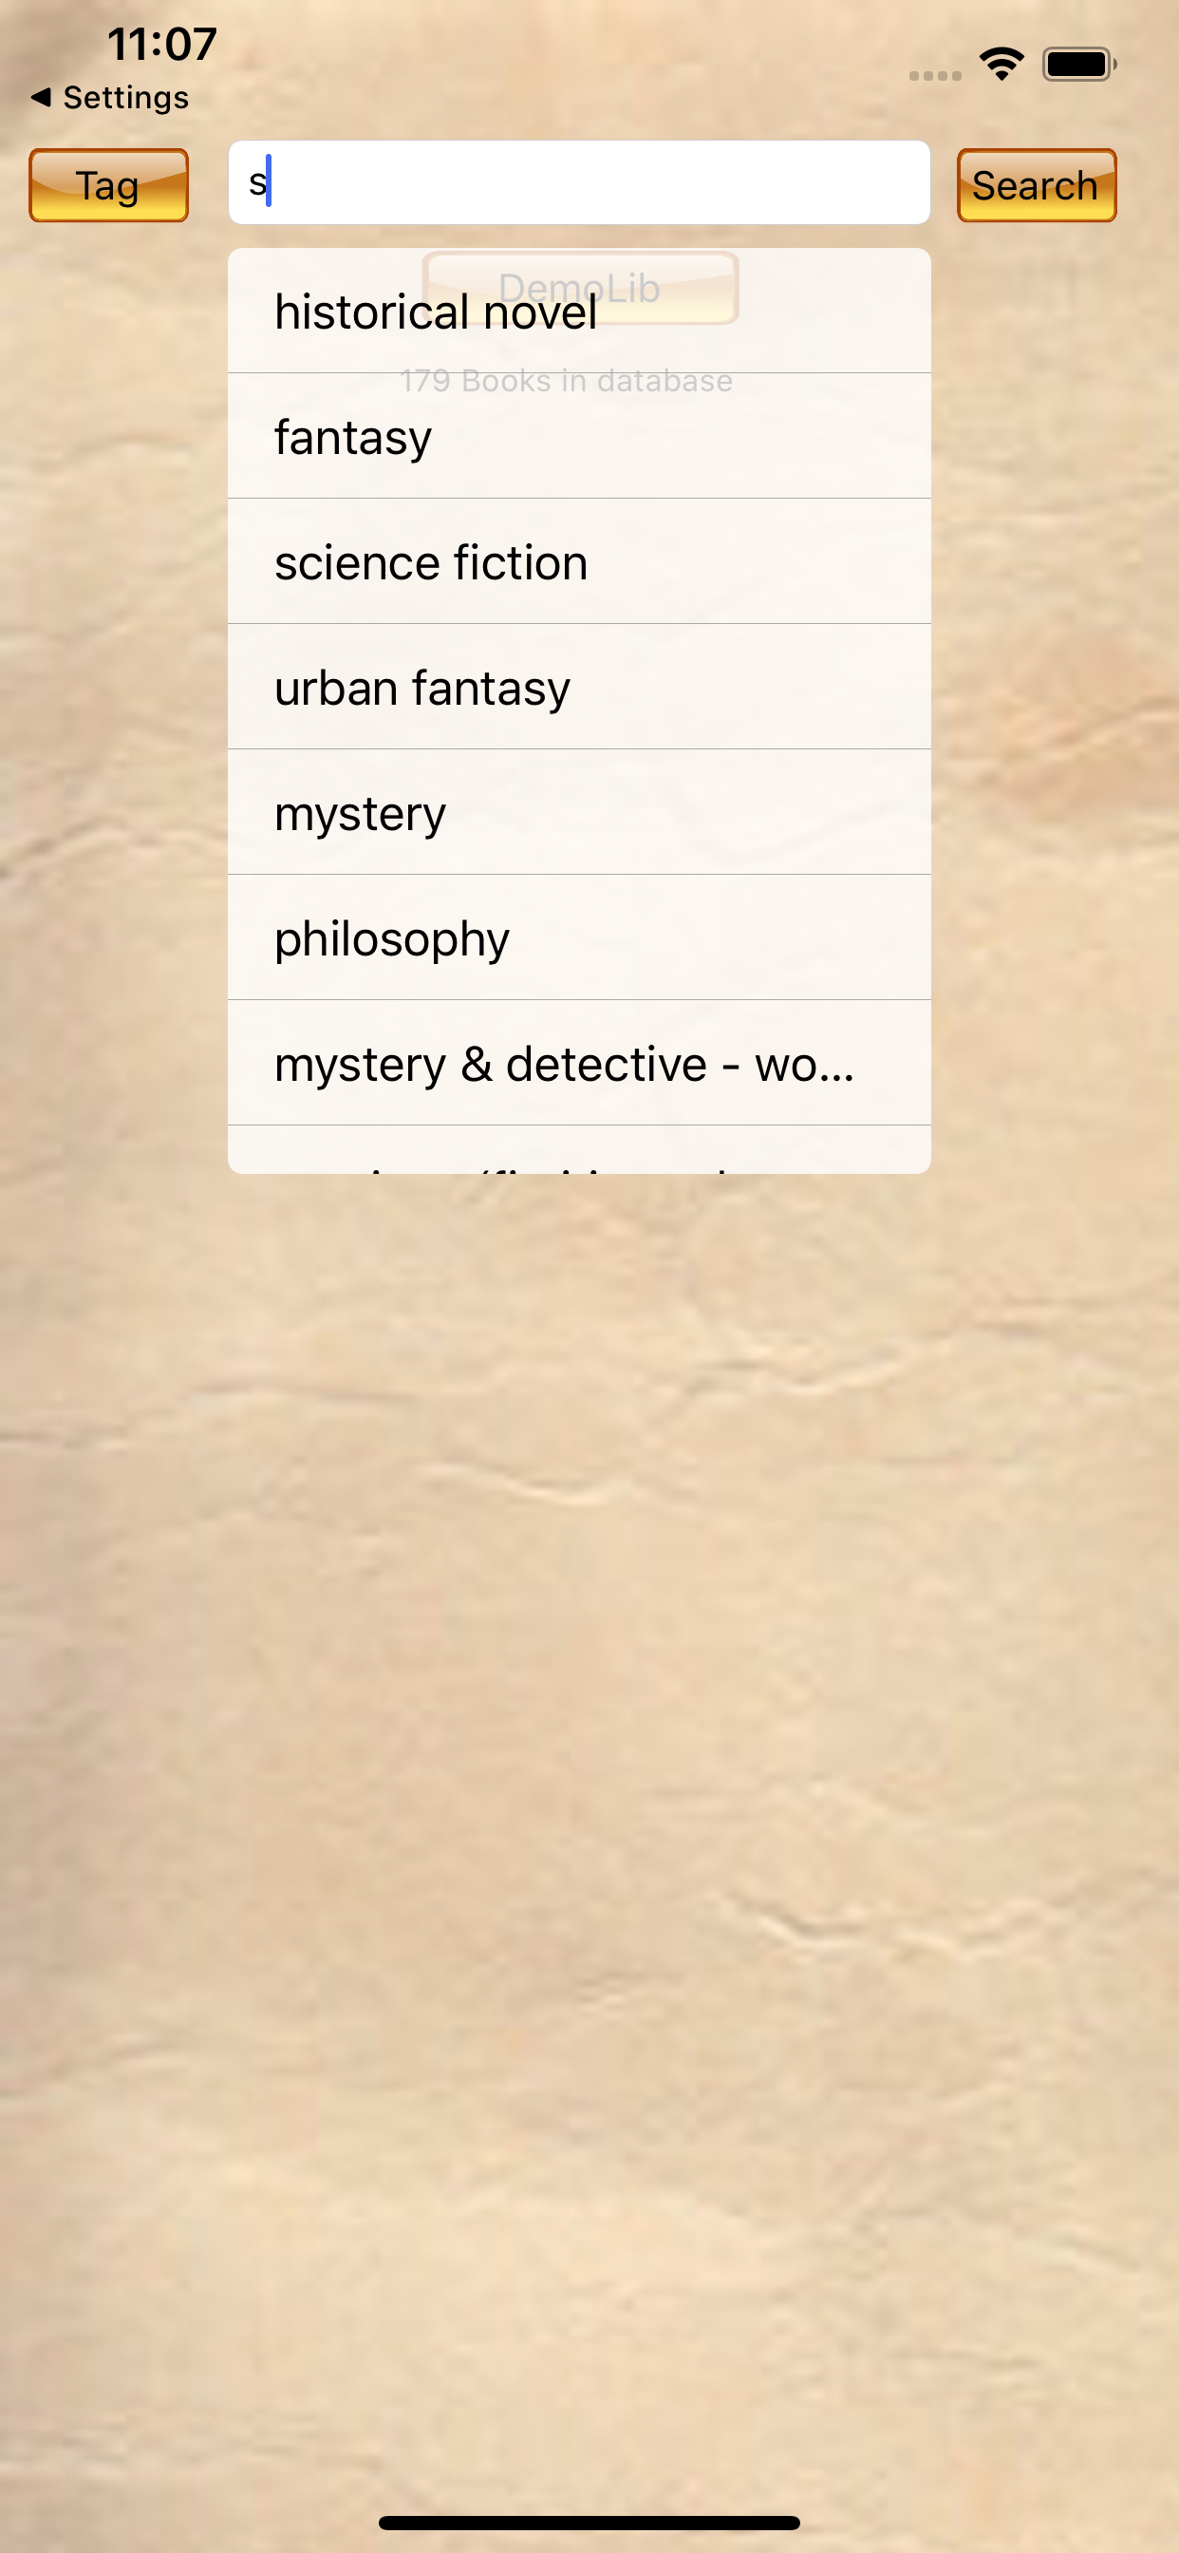Choose the fantasy suggestion

coord(579,436)
